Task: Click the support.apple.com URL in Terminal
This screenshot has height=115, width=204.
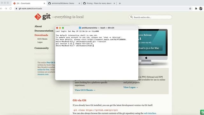Action: 107,40
